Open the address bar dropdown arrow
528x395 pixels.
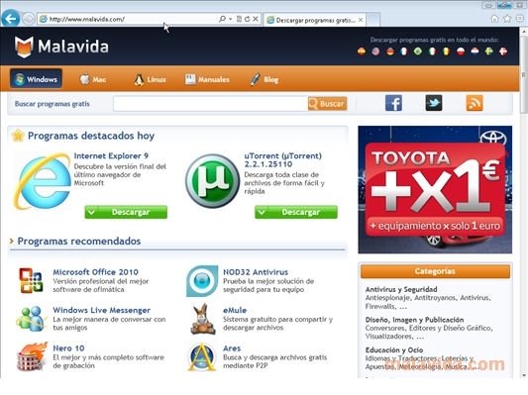coord(231,19)
